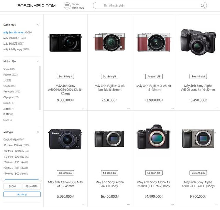
Task: Click the search magnifier icon
Action: tap(202, 5)
